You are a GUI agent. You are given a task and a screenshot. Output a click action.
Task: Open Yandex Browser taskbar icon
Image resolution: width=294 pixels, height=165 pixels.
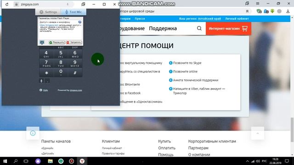[x=82, y=161]
